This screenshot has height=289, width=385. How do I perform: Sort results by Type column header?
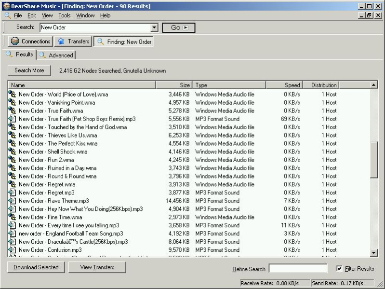[x=229, y=85]
